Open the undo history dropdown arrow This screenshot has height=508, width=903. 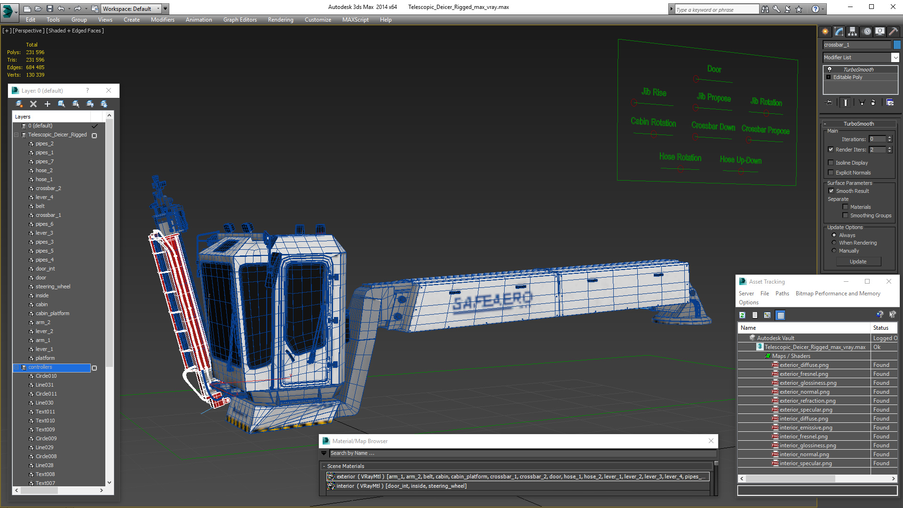pos(69,8)
